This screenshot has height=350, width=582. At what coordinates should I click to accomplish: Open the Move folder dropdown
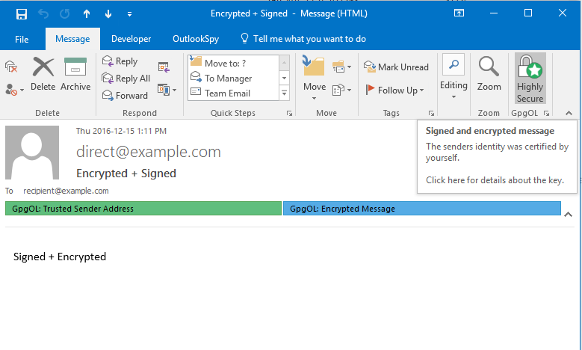tap(315, 75)
